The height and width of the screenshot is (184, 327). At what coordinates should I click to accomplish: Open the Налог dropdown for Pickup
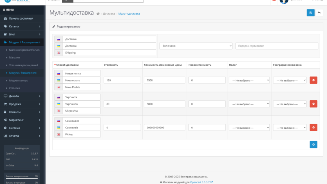(249, 128)
